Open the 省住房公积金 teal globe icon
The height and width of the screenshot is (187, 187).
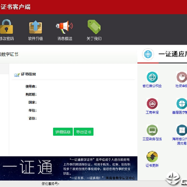point(152,77)
